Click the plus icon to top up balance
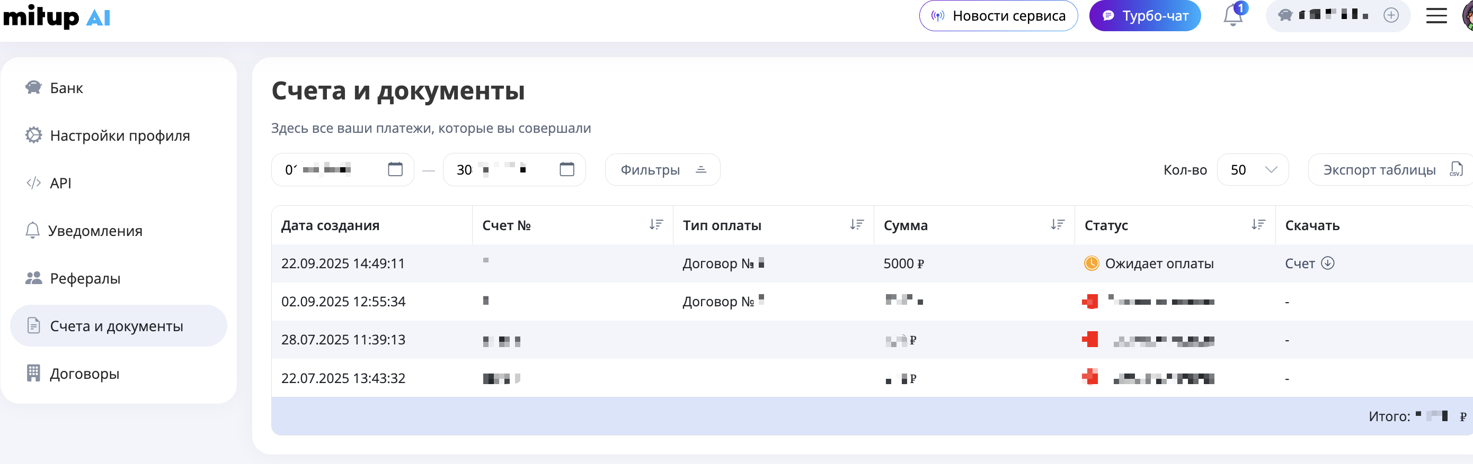This screenshot has height=464, width=1473. tap(1391, 15)
